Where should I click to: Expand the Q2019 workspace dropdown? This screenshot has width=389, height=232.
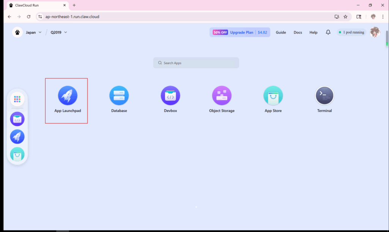(59, 32)
